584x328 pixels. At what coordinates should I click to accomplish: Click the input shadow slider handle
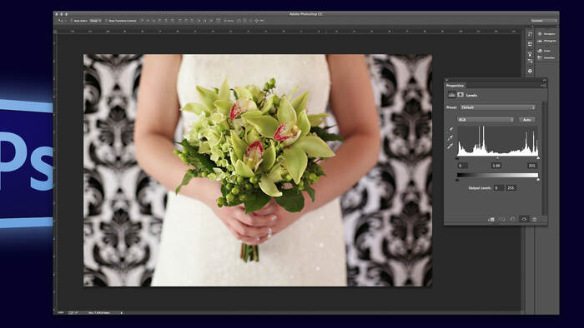coord(457,158)
